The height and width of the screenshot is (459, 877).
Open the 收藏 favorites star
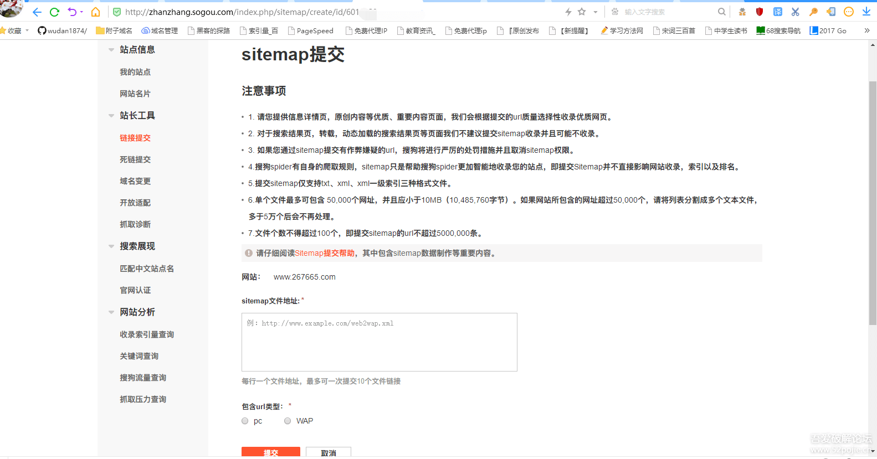tap(11, 30)
